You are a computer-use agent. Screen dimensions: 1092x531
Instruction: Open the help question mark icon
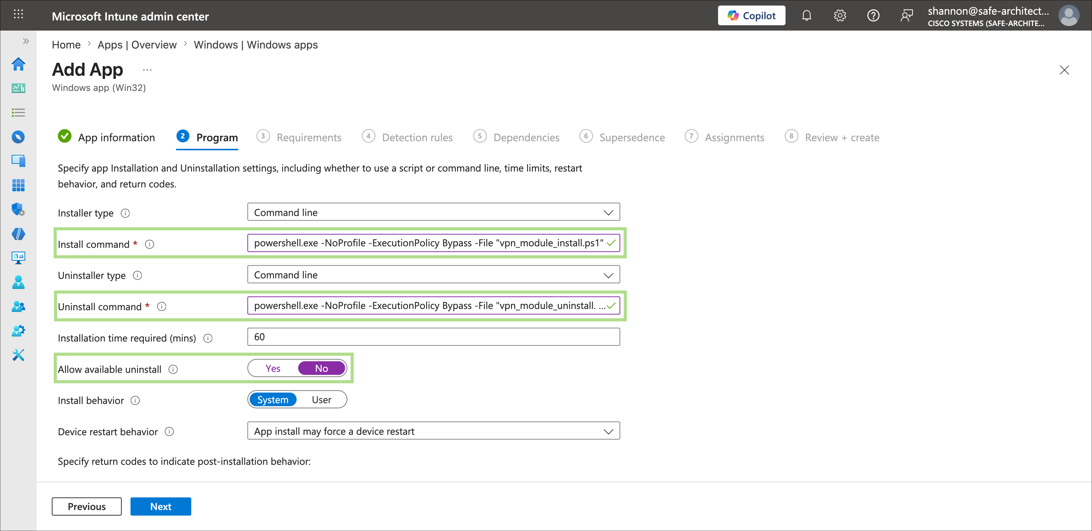(x=873, y=16)
